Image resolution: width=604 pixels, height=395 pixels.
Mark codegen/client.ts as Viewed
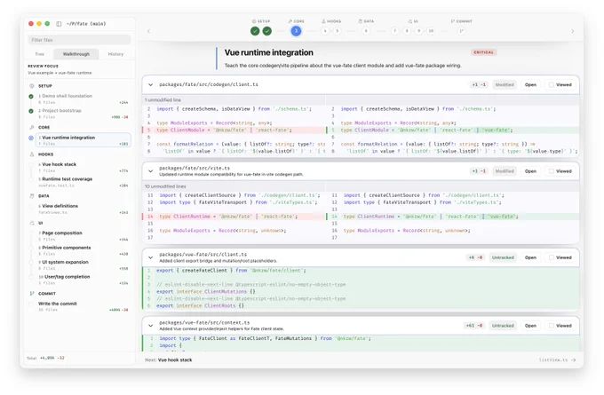pyautogui.click(x=560, y=84)
